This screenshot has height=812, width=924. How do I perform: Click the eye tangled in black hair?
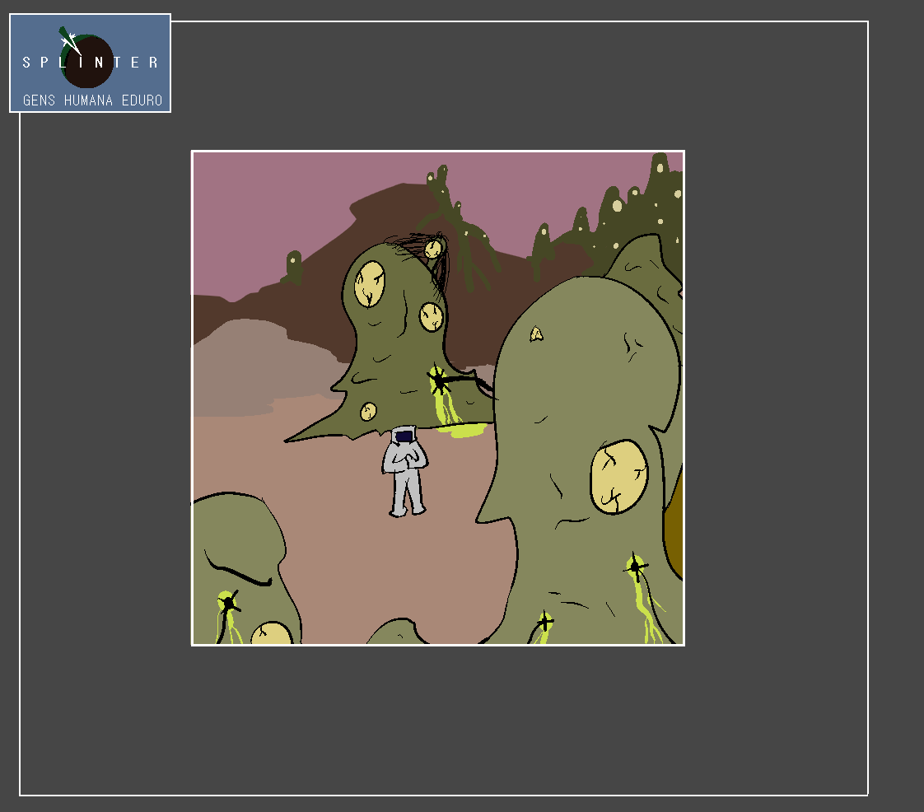432,248
